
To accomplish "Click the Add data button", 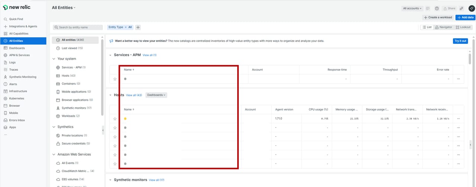I will coord(465,17).
